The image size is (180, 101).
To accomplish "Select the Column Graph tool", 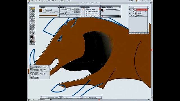I will (x=33, y=27).
